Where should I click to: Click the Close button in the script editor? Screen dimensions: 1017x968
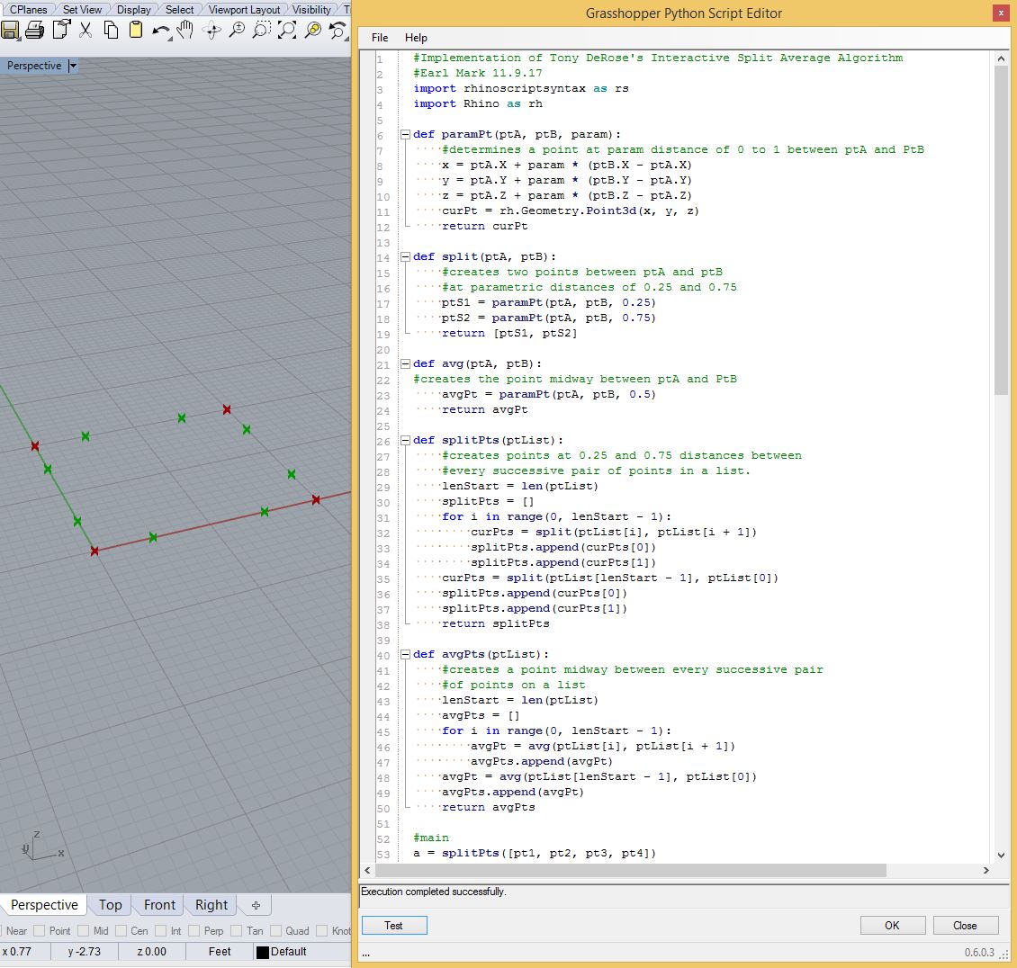965,925
